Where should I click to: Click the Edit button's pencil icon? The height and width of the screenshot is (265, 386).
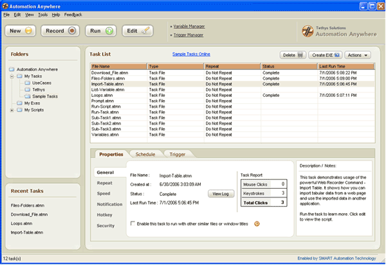click(146, 31)
